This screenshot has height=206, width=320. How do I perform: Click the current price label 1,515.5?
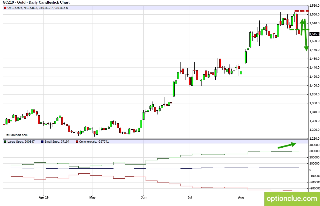coord(314,34)
